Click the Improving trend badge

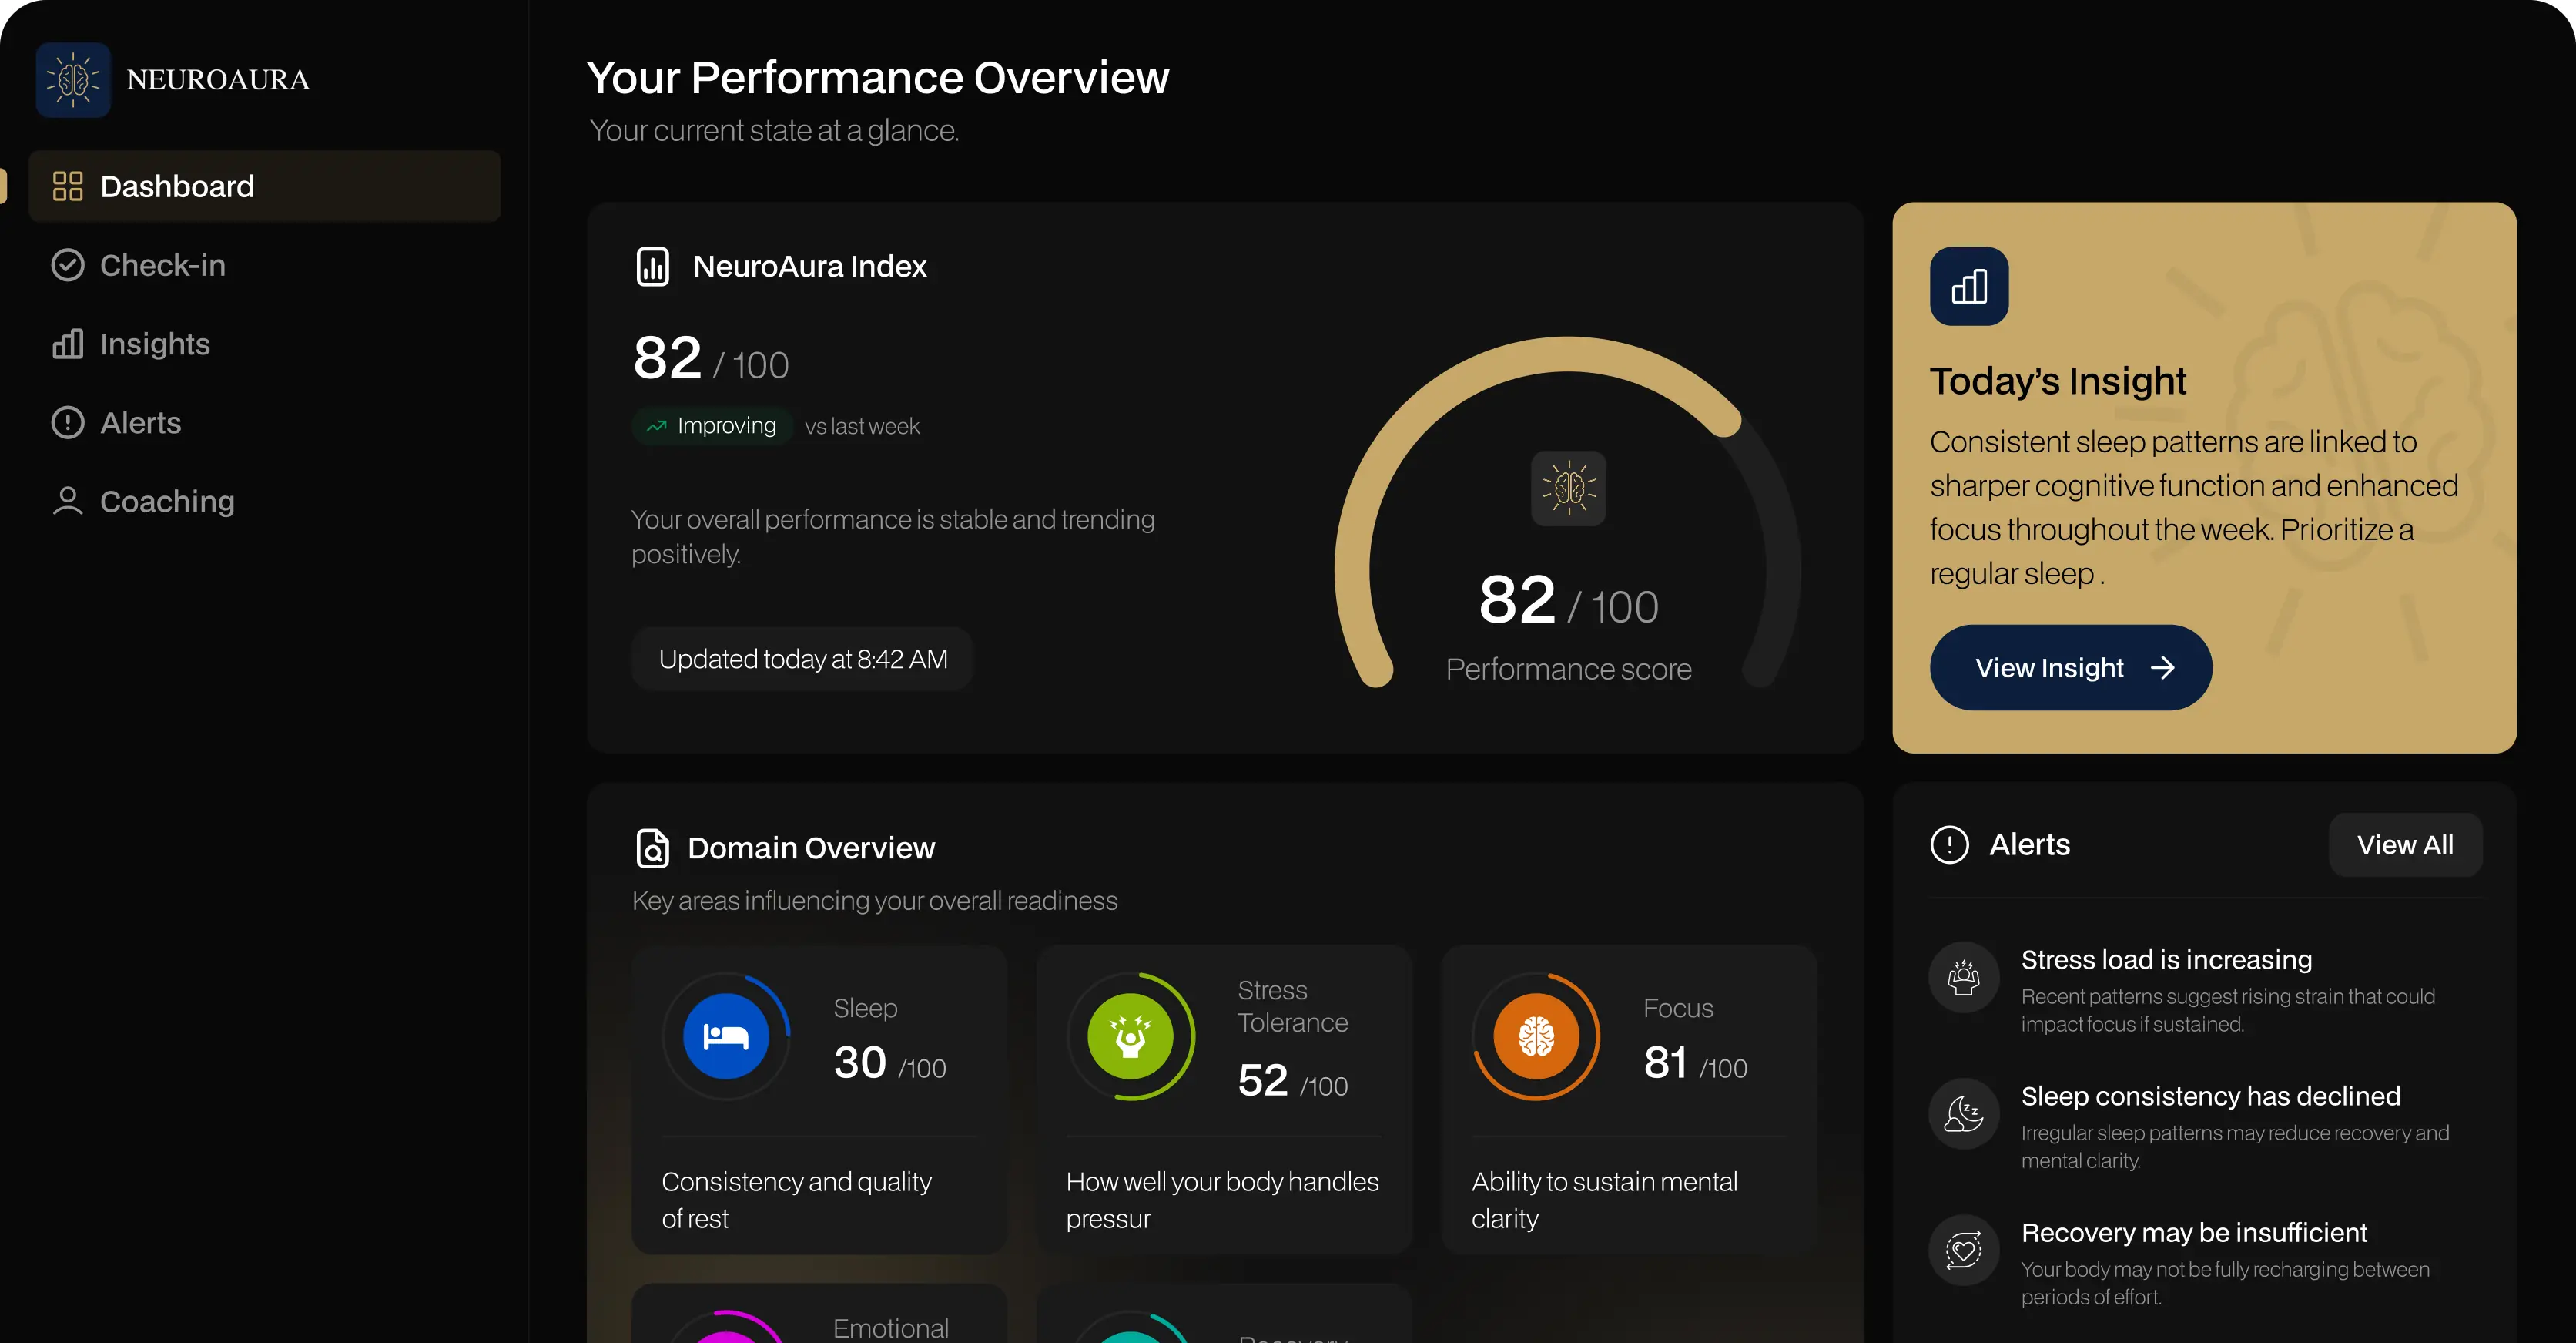click(x=712, y=425)
